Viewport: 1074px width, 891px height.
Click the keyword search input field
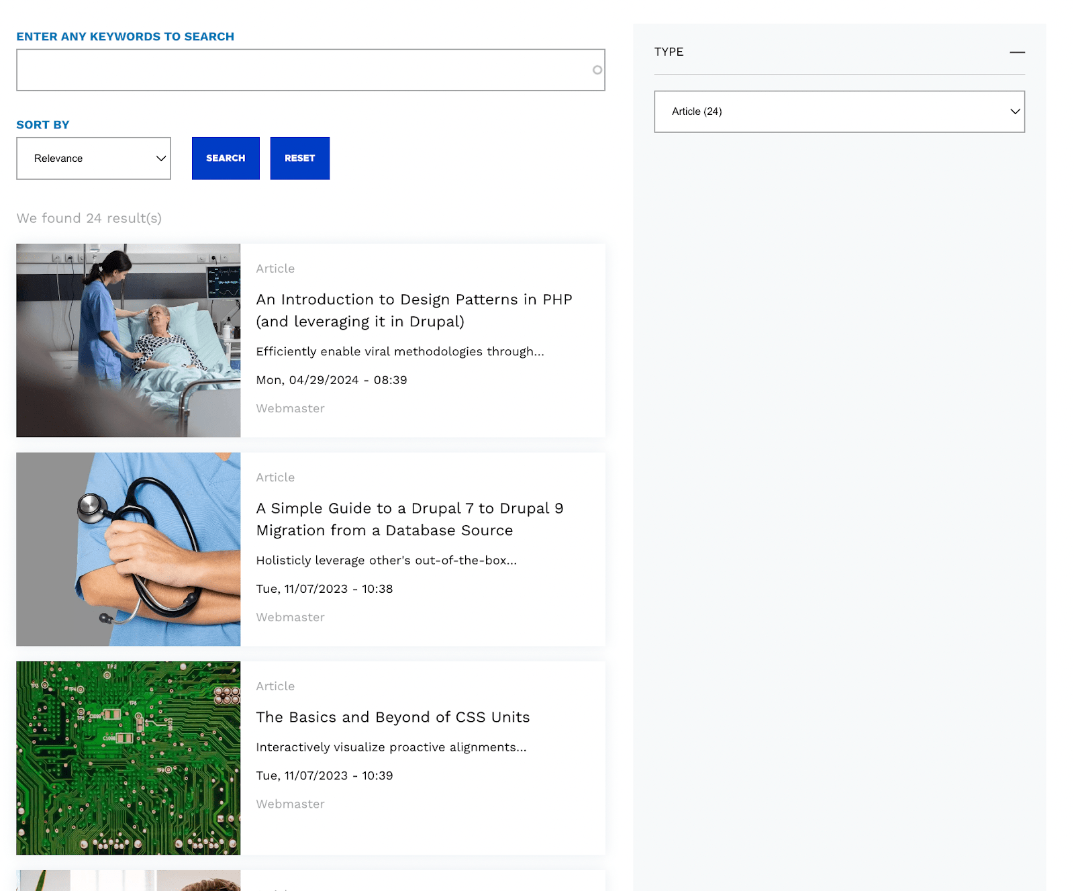point(310,70)
